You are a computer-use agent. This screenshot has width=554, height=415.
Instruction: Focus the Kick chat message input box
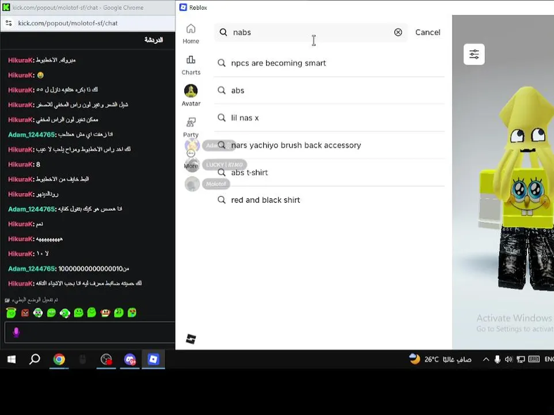coord(90,332)
